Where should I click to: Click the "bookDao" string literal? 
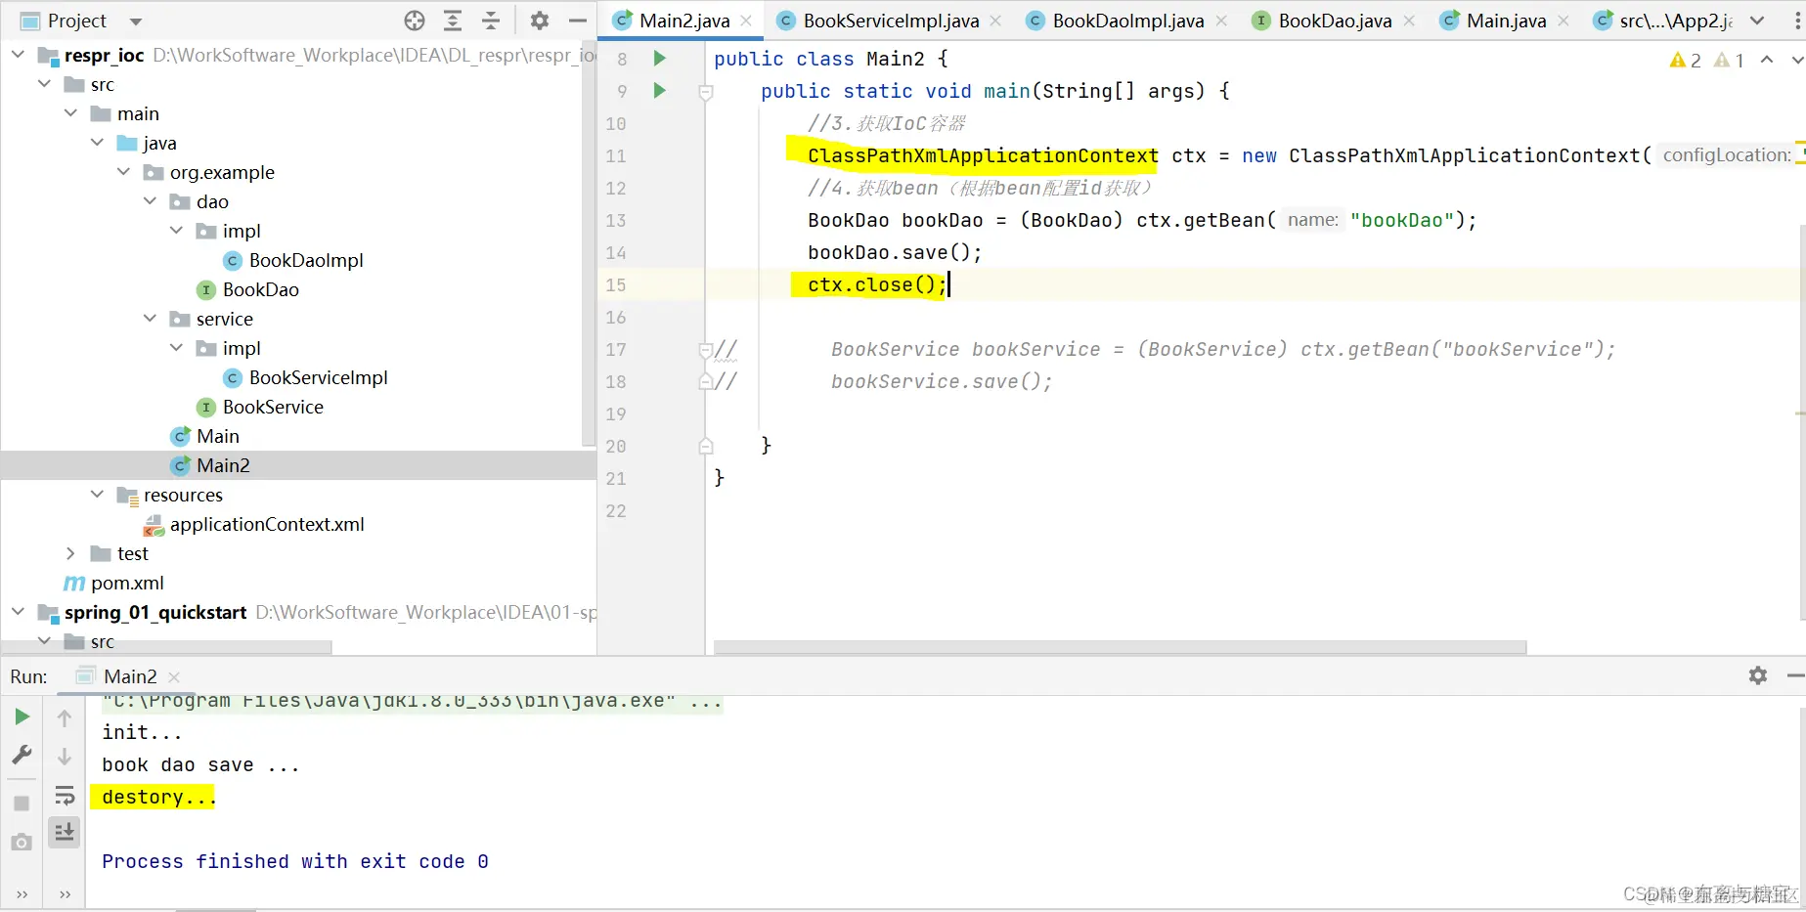click(x=1402, y=220)
